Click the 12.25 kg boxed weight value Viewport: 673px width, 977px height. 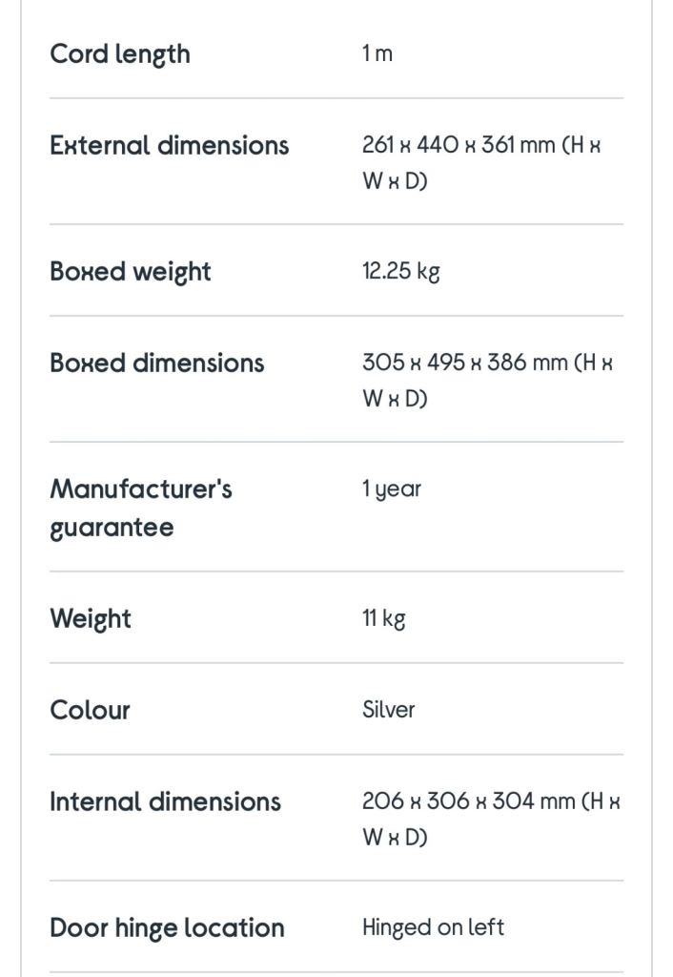[401, 271]
